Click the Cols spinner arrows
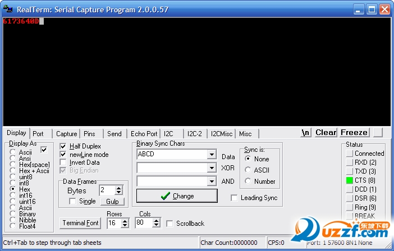 click(x=156, y=222)
